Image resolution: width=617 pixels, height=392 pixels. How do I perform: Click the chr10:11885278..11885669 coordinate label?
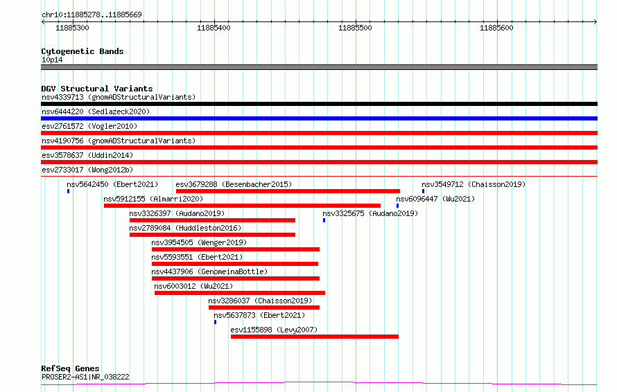(x=92, y=15)
